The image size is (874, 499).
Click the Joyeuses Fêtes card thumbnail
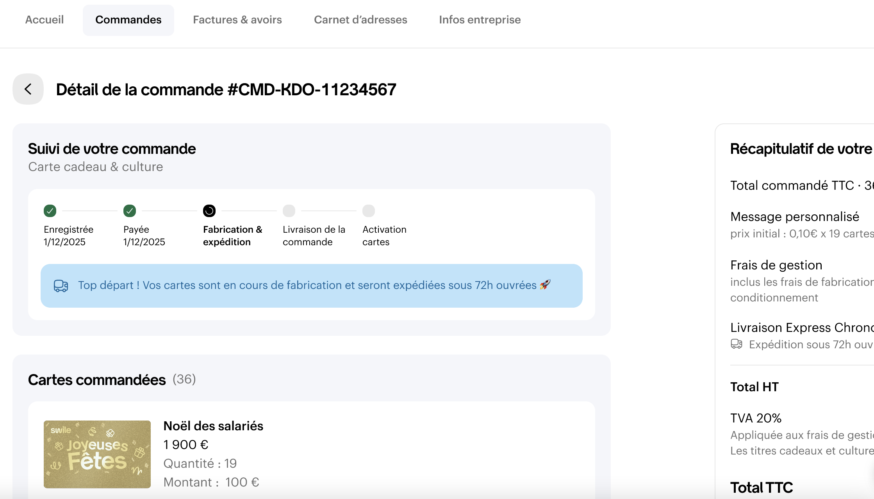point(97,454)
